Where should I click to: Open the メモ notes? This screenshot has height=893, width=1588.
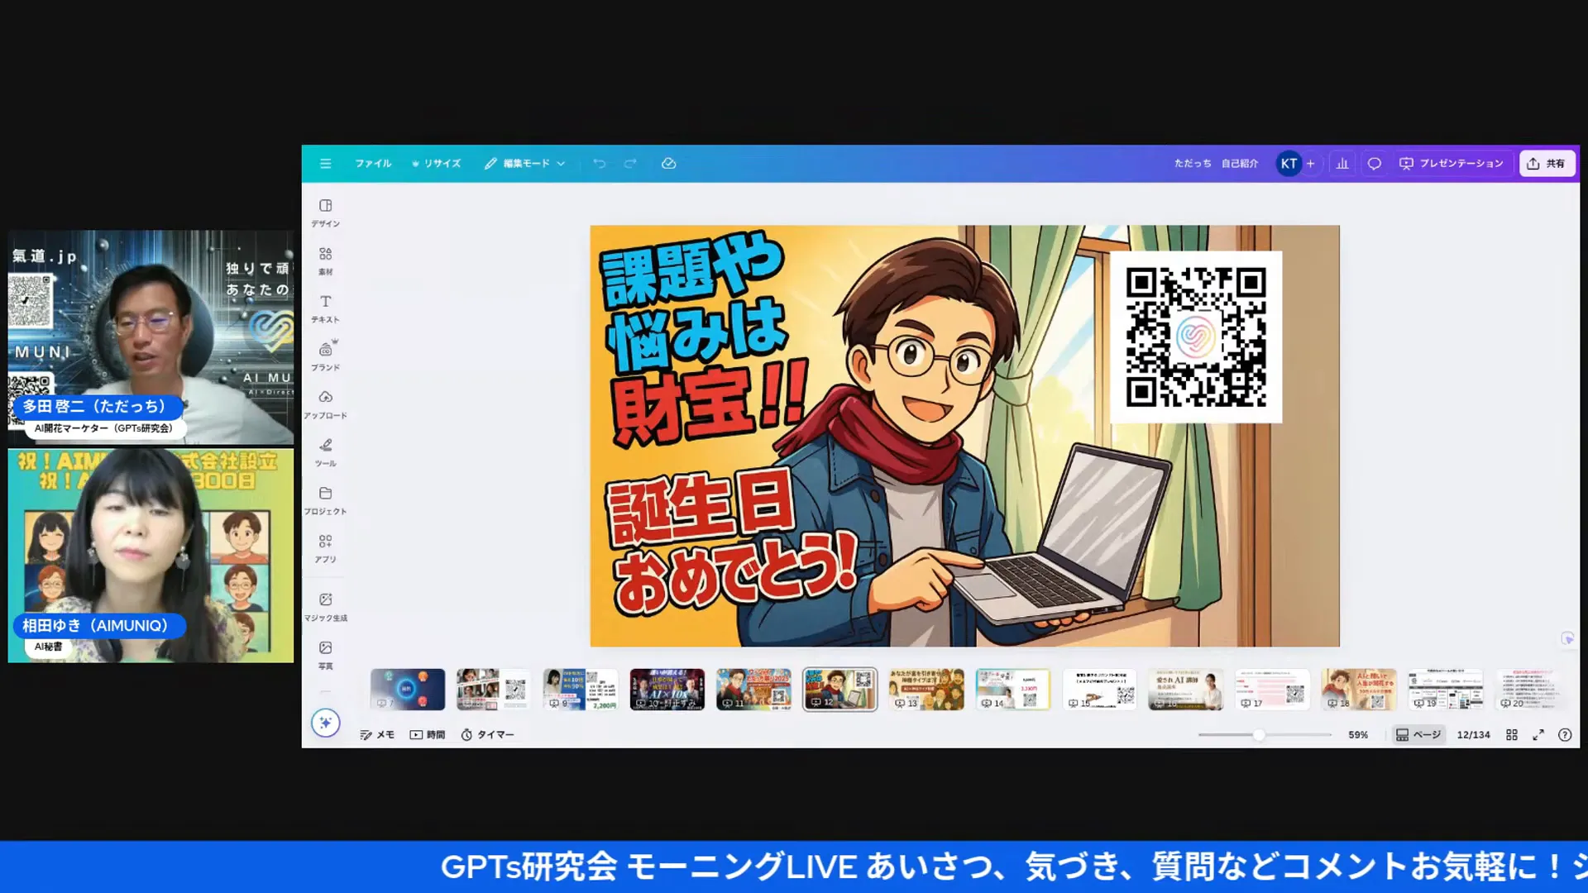(x=377, y=734)
